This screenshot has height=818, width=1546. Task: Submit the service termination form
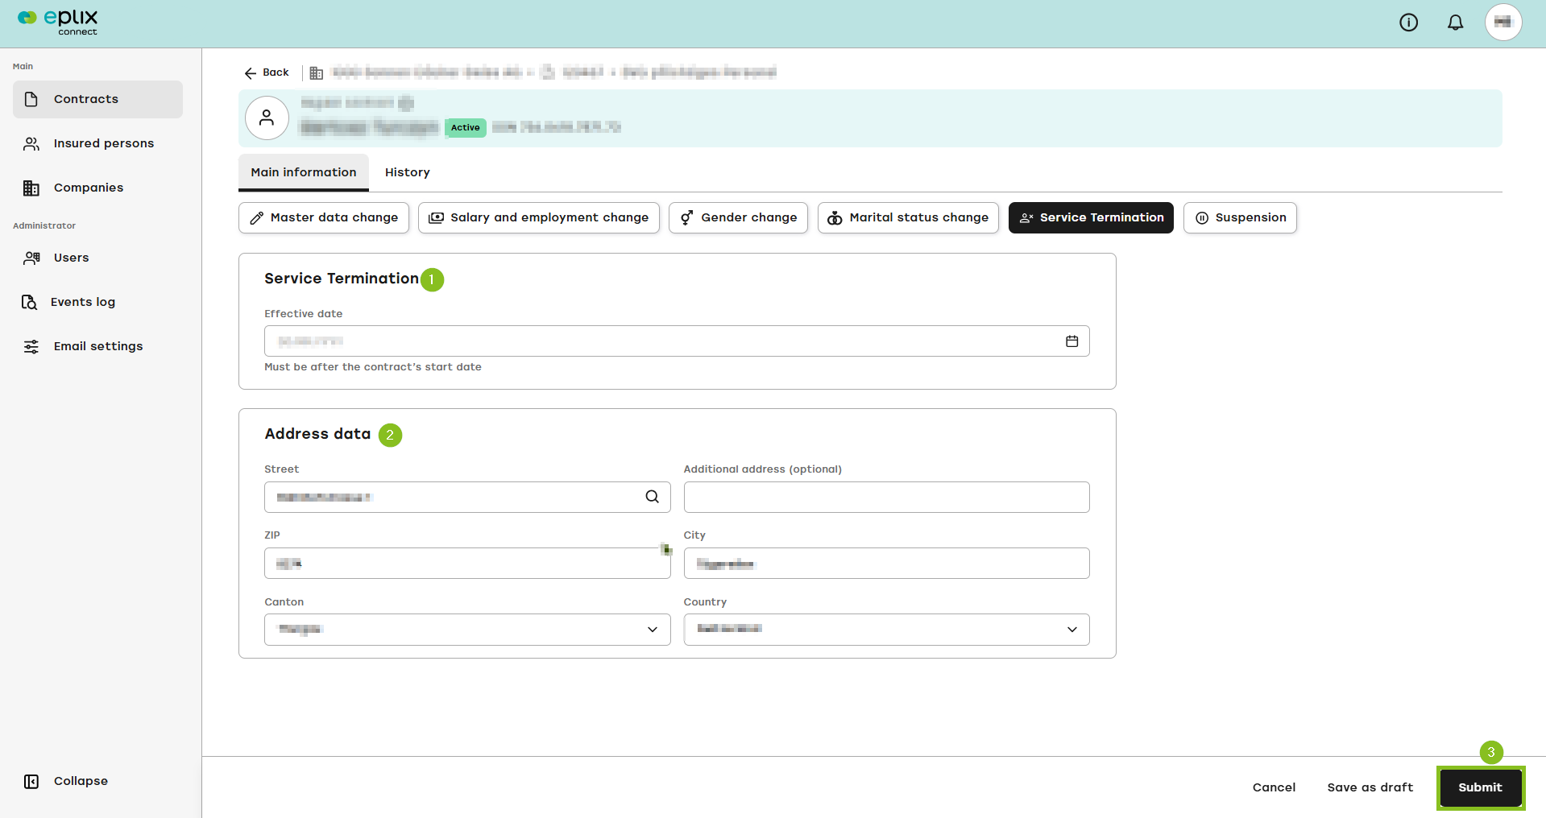point(1480,787)
